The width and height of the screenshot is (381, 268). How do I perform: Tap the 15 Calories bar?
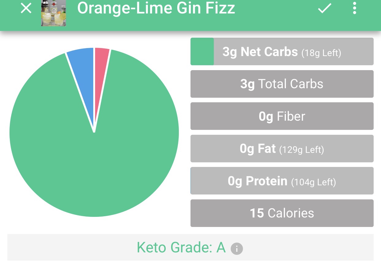click(x=282, y=213)
